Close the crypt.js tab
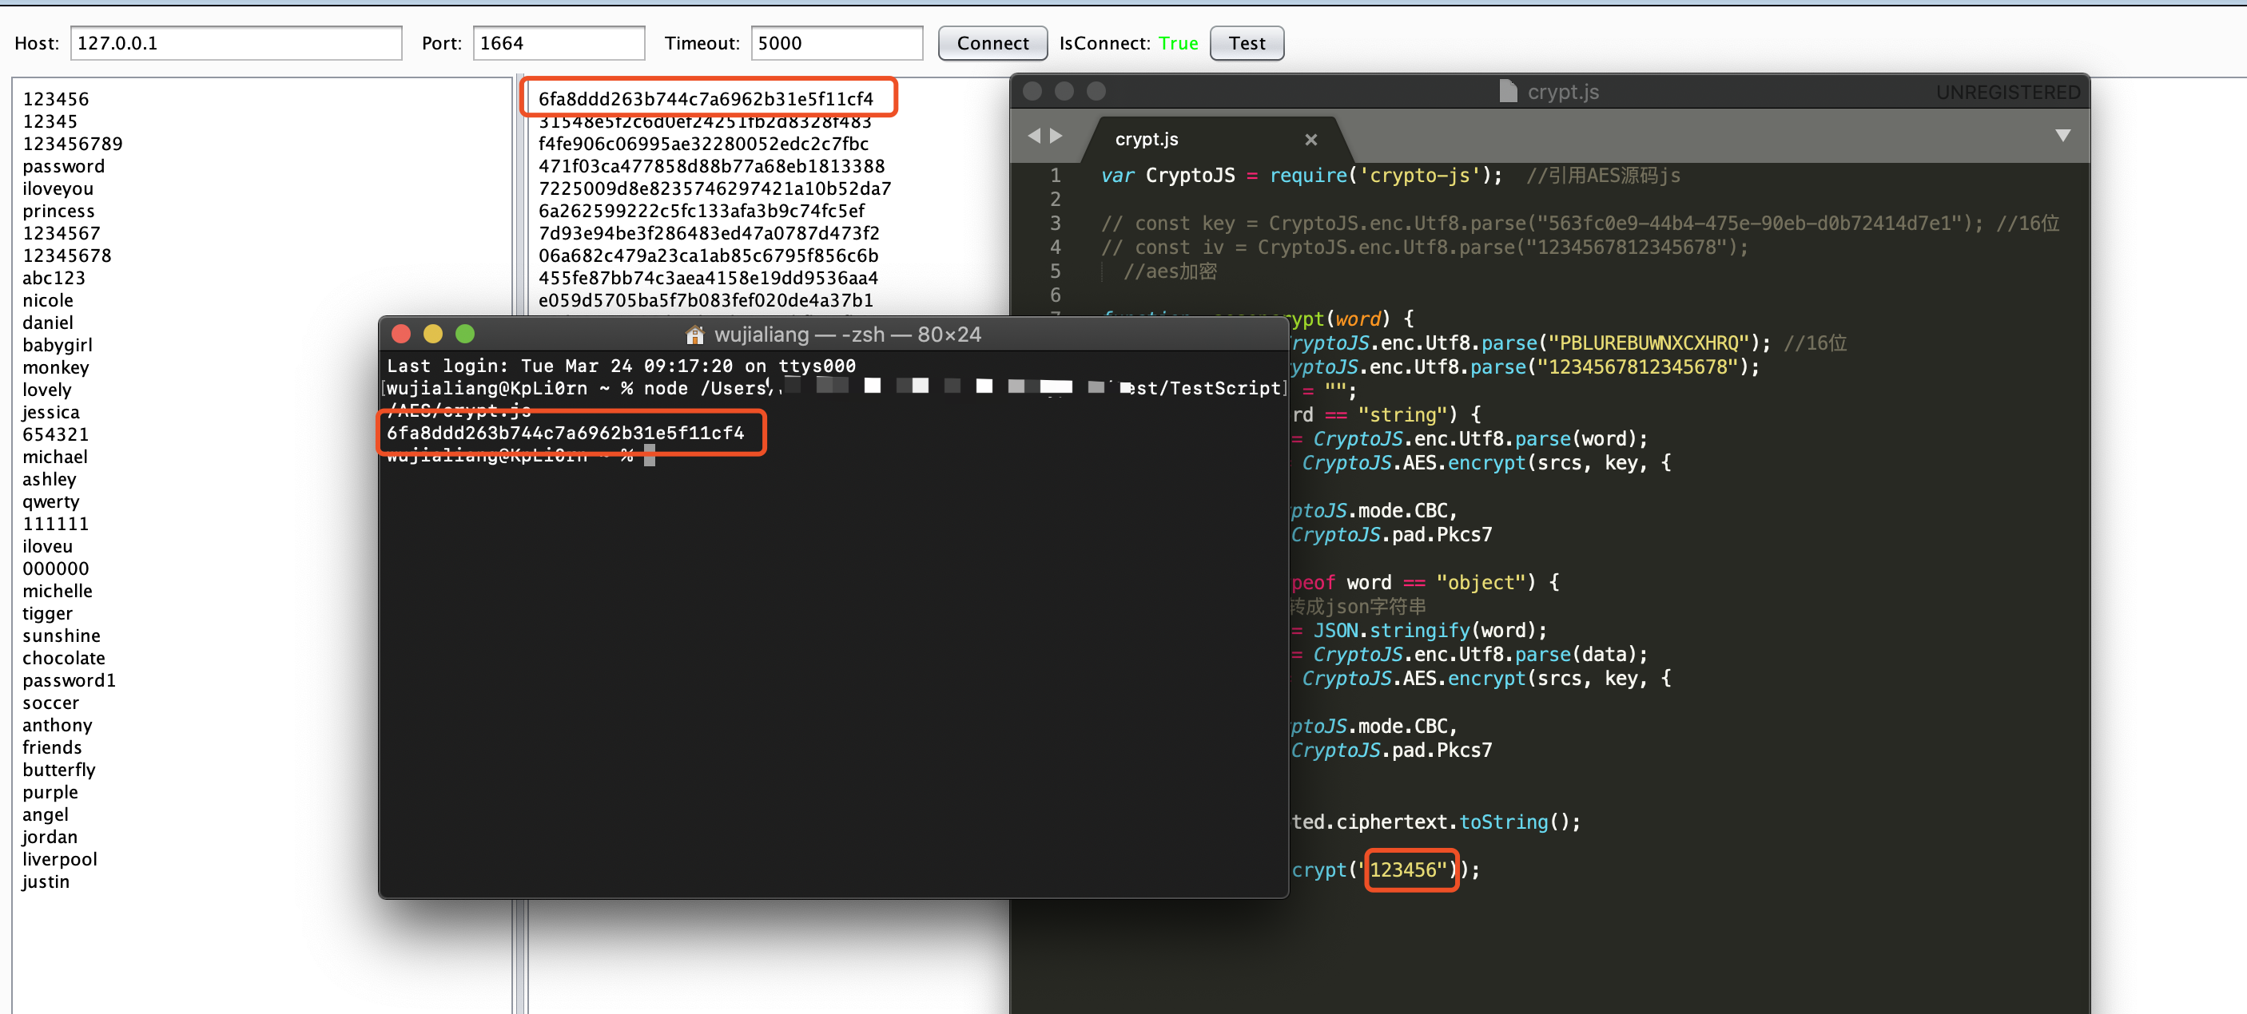The image size is (2247, 1014). tap(1310, 140)
